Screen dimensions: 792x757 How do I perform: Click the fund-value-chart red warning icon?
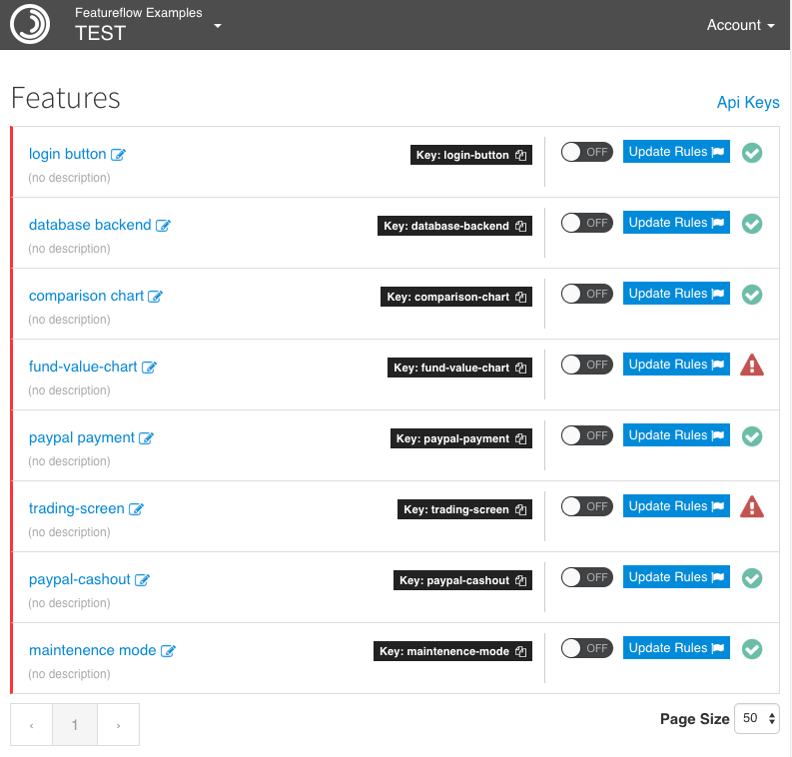(752, 366)
